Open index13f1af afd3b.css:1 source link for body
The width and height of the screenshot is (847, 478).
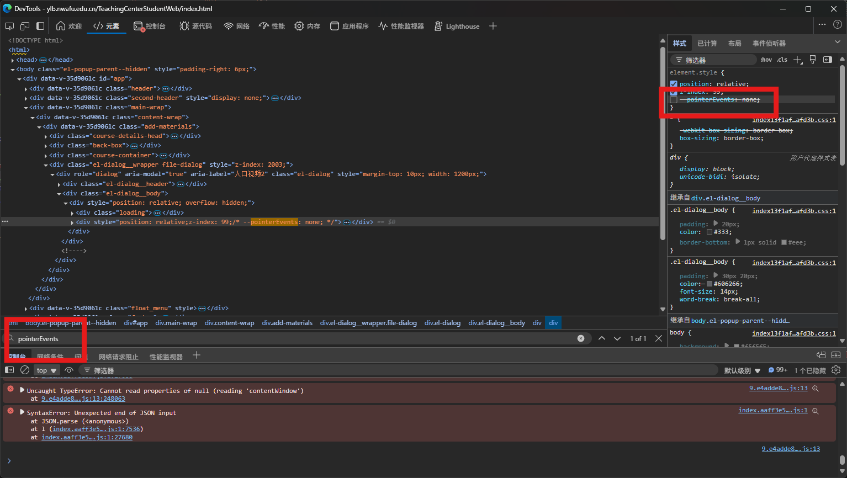[x=793, y=333]
